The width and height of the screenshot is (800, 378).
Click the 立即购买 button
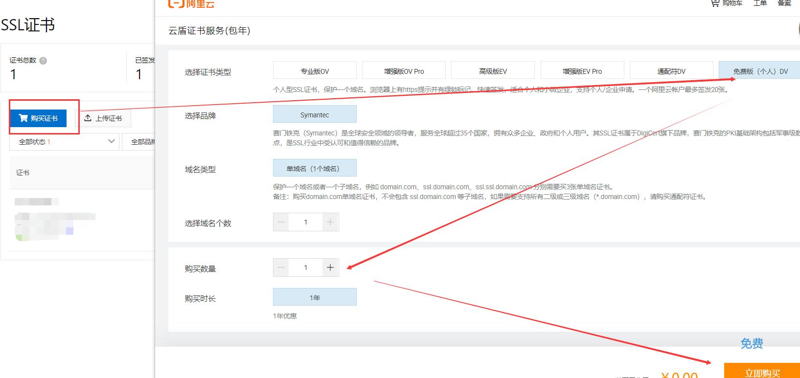coord(762,372)
